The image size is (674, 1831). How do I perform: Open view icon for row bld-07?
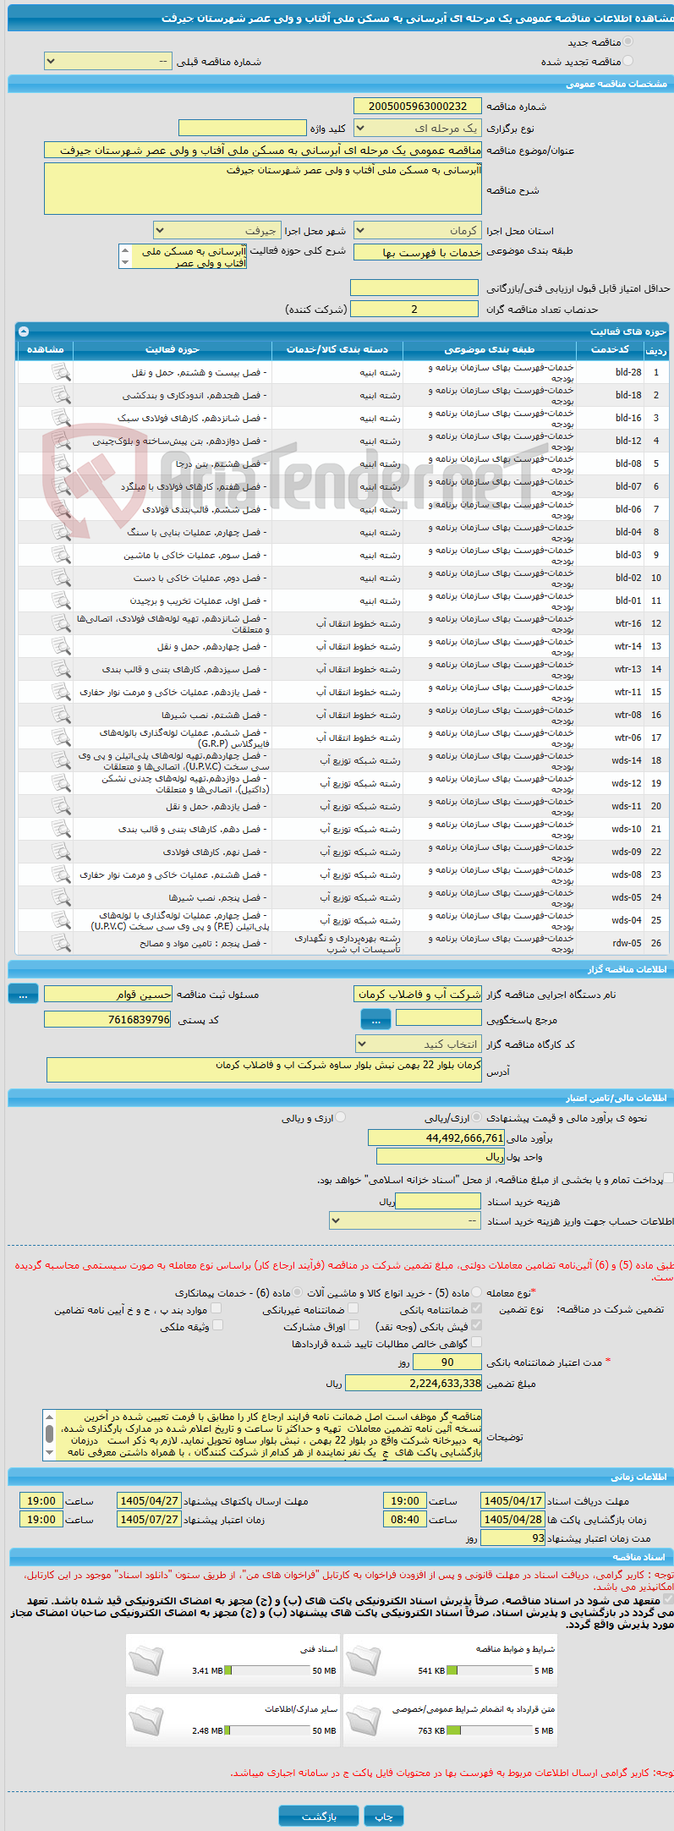(61, 486)
